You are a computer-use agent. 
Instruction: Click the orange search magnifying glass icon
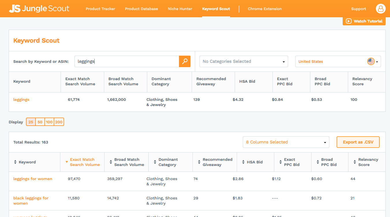point(184,61)
